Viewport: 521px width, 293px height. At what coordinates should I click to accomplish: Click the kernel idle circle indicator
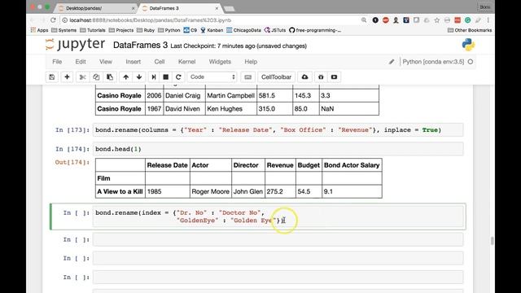click(471, 62)
